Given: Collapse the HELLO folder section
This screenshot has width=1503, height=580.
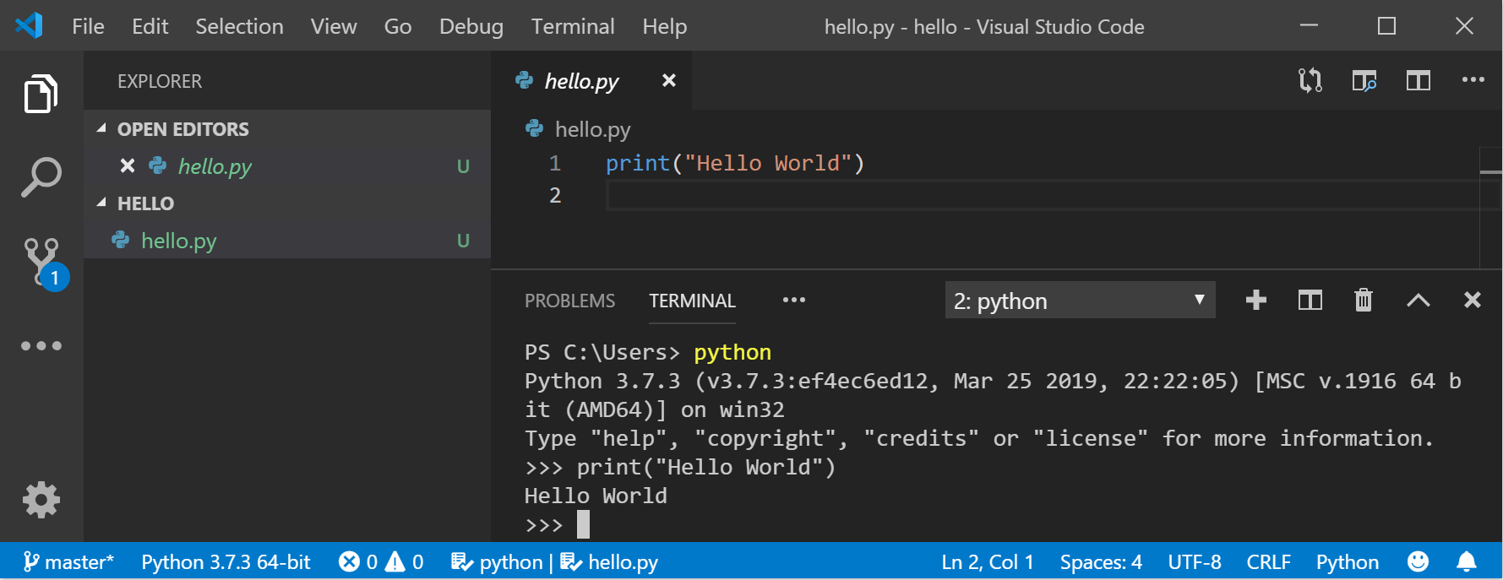Looking at the screenshot, I should [x=102, y=203].
